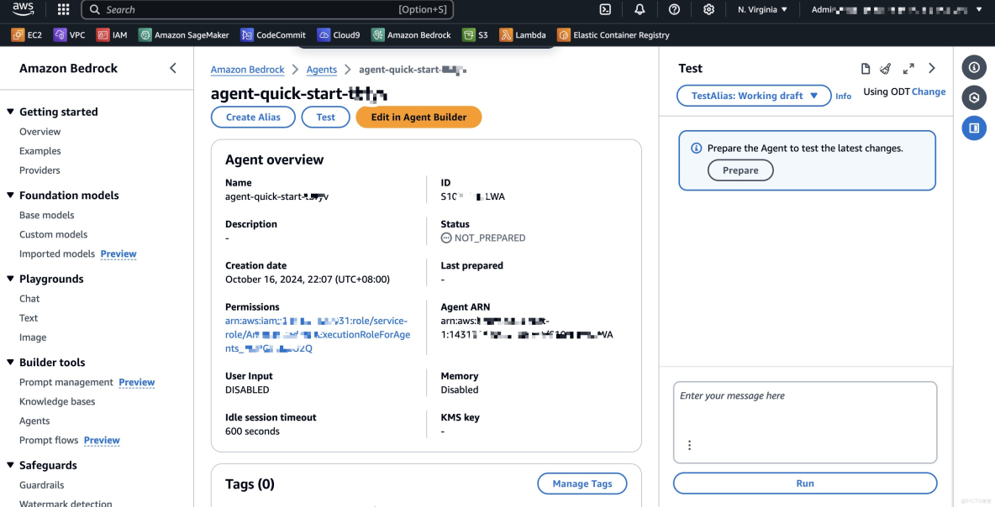Clear the test chat with the broom icon
The image size is (995, 507).
pos(885,68)
